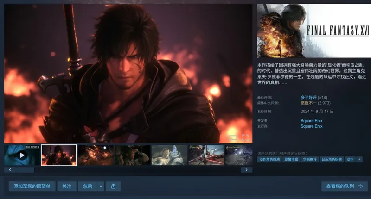Select the Clive close-up screenshot thumbnail
This screenshot has height=199, width=371.
59,155
